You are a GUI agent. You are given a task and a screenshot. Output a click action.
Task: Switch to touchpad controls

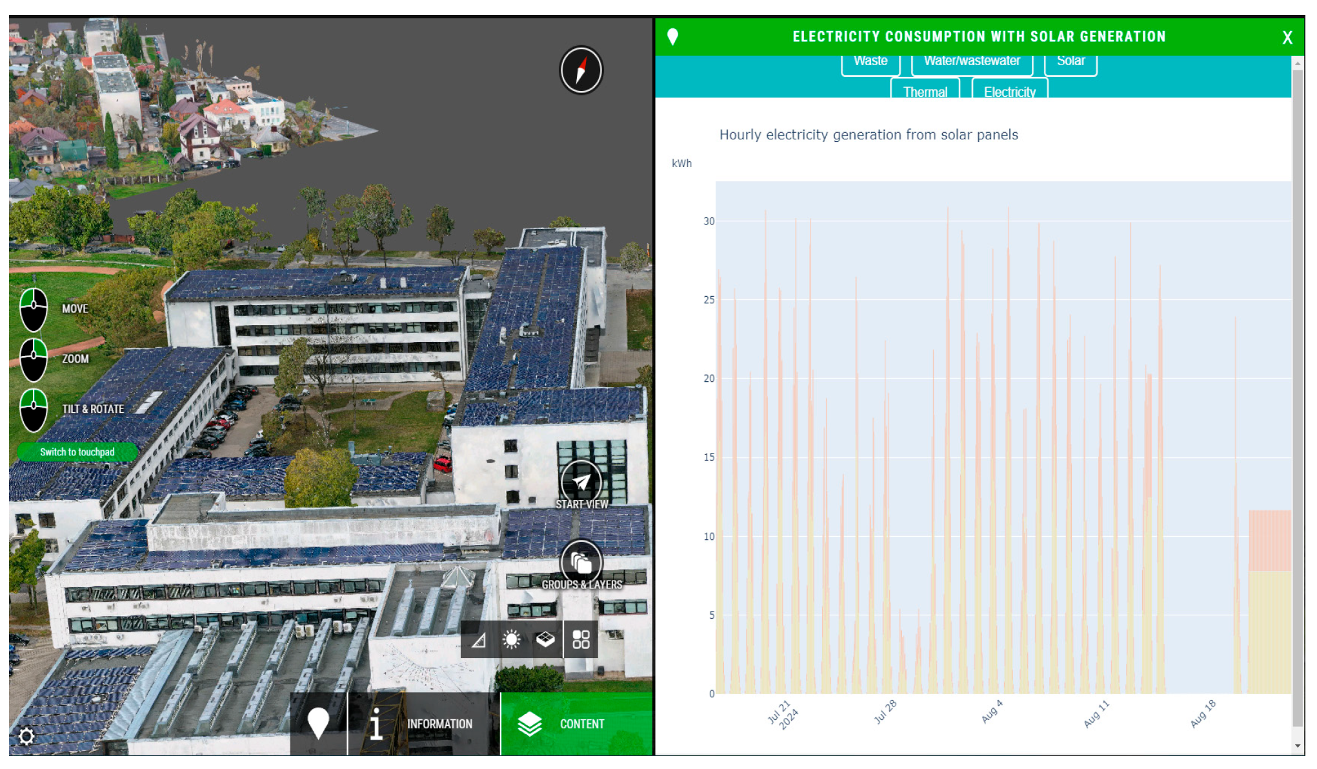[77, 452]
